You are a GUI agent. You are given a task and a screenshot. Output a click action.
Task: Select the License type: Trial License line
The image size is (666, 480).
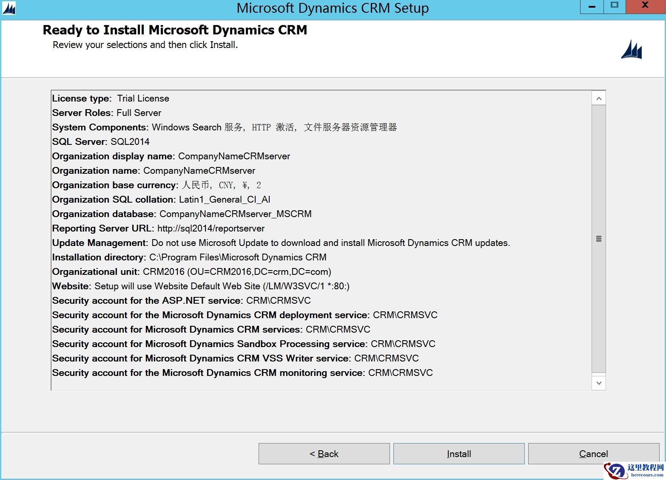coord(111,98)
